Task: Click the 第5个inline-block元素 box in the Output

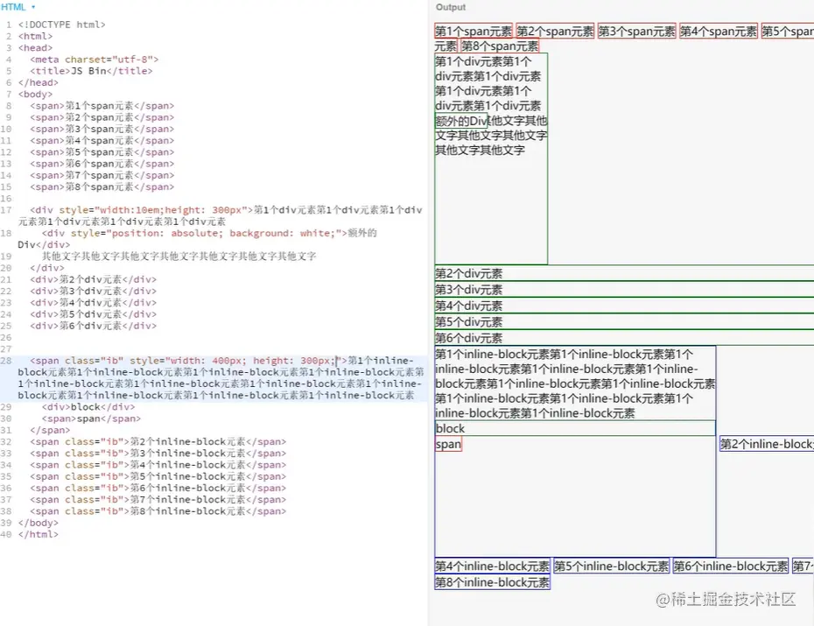Action: pos(612,566)
